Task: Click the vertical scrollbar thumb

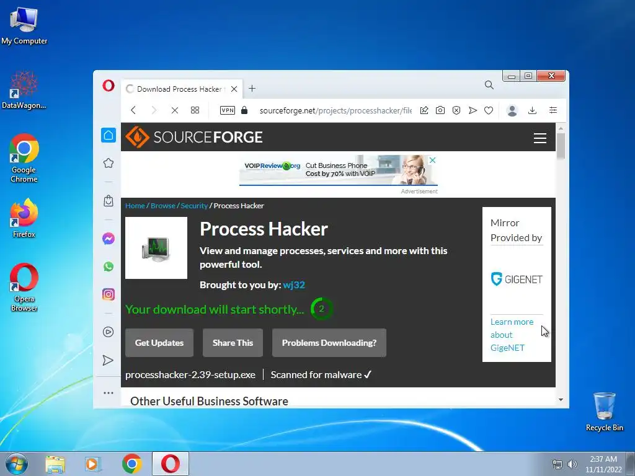Action: tap(561, 146)
